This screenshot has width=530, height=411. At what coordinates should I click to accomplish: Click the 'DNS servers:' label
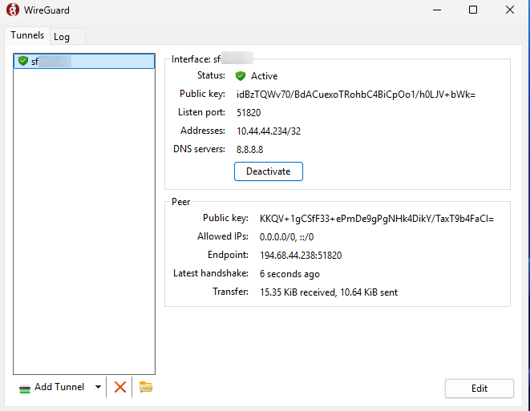tap(199, 149)
